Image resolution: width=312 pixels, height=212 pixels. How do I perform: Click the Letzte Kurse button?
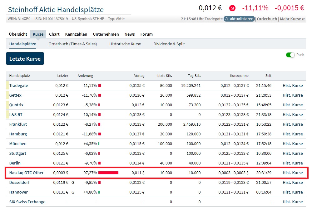coord(25,58)
